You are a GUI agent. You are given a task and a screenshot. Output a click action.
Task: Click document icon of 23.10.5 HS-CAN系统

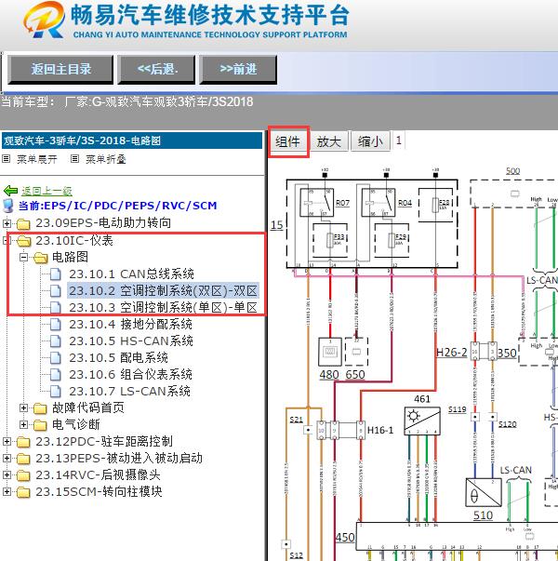pyautogui.click(x=56, y=341)
